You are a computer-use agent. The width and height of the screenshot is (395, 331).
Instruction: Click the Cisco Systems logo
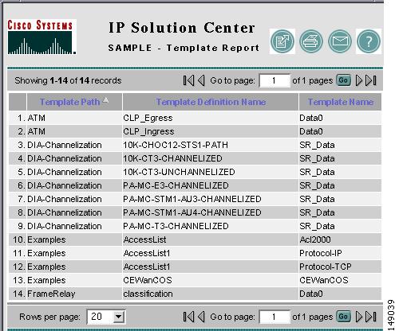41,37
